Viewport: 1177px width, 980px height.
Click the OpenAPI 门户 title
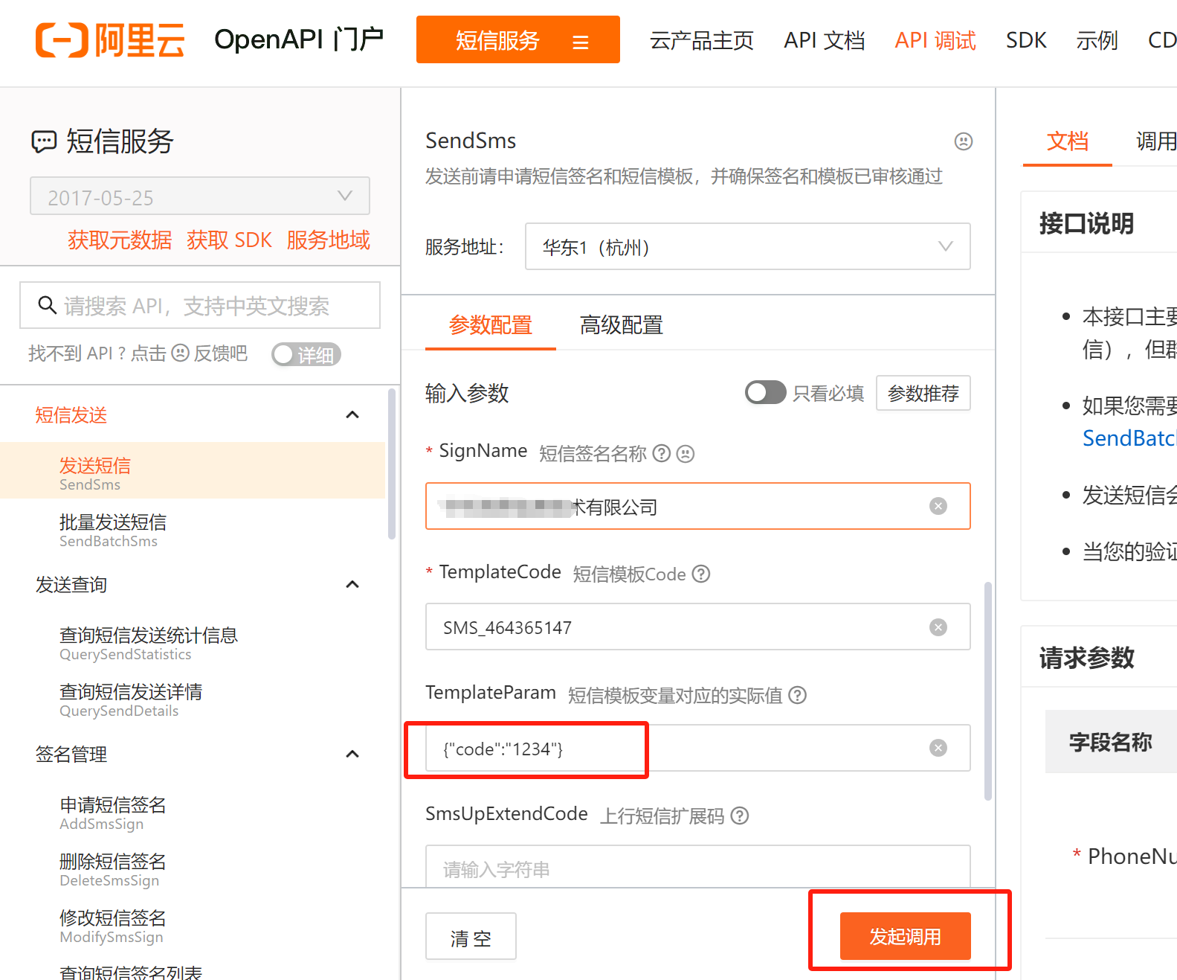(x=299, y=39)
